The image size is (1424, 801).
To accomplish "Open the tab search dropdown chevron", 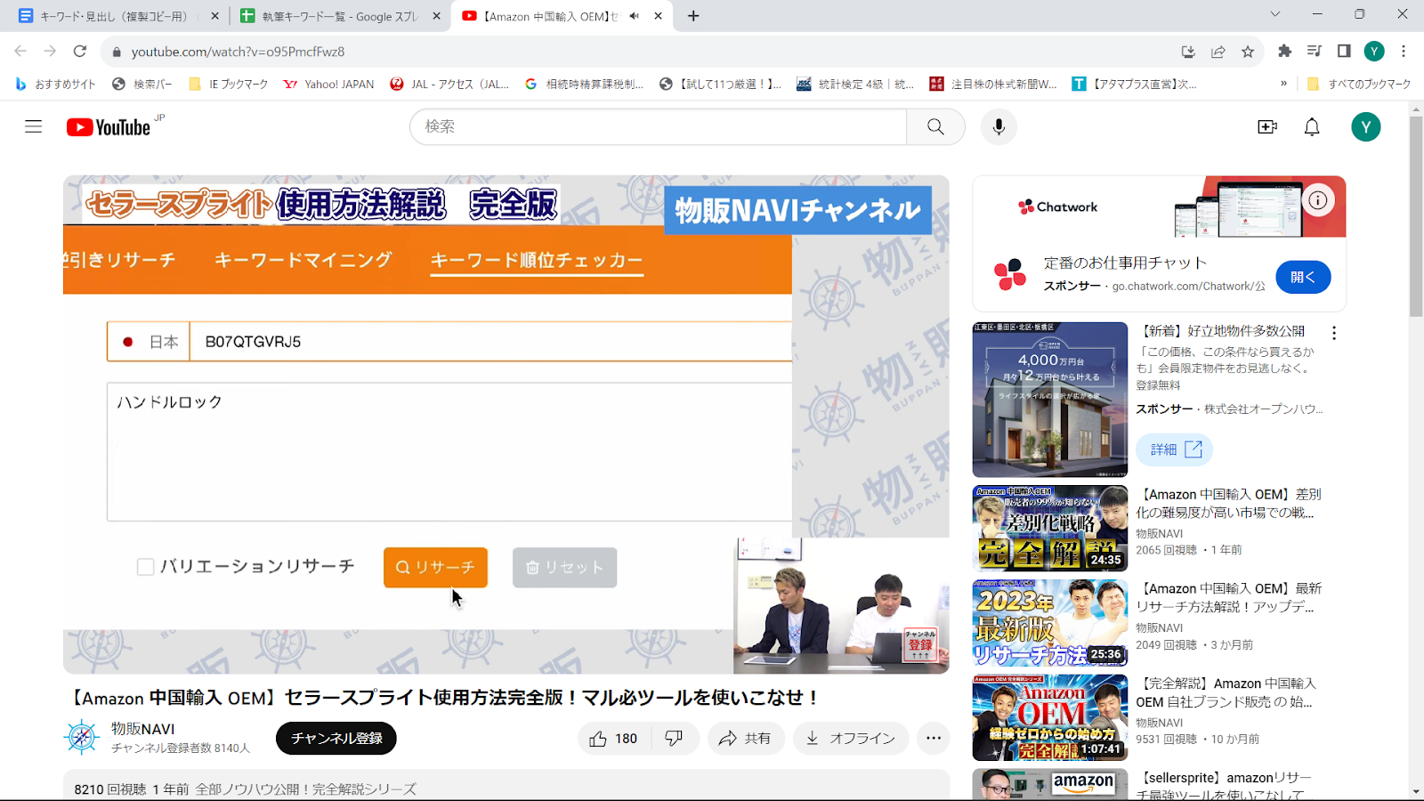I will [1274, 14].
